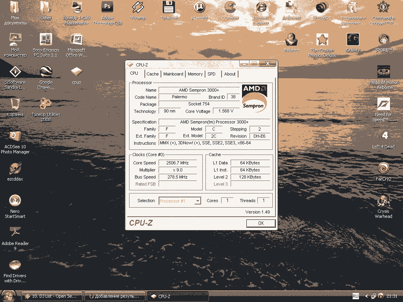Screen dimensions: 403x302
Task: Open the cpuz desktop shortcut
Action: 76,72
